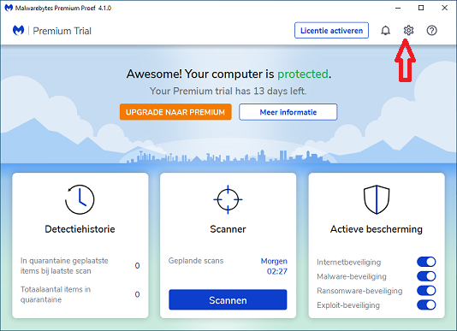The height and width of the screenshot is (331, 457).
Task: Click the Licentie activeren button
Action: click(x=331, y=30)
